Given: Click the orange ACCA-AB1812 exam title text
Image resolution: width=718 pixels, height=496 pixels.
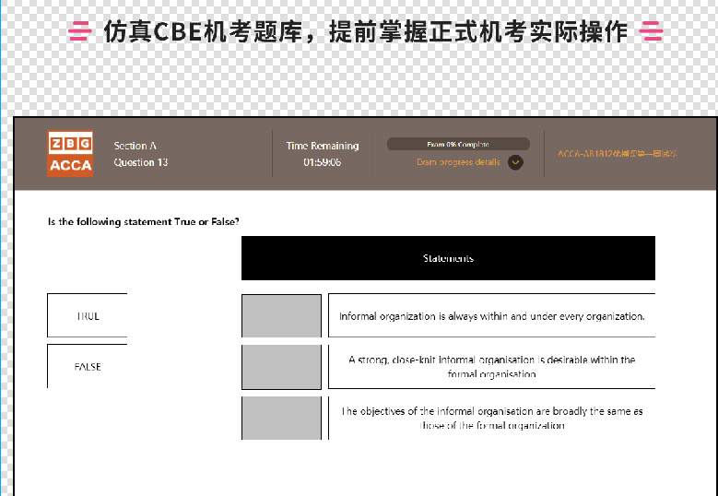Looking at the screenshot, I should coord(618,154).
